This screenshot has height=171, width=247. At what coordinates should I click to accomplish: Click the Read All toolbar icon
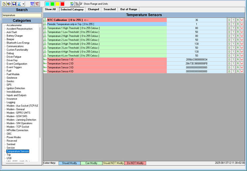(x=32, y=4)
